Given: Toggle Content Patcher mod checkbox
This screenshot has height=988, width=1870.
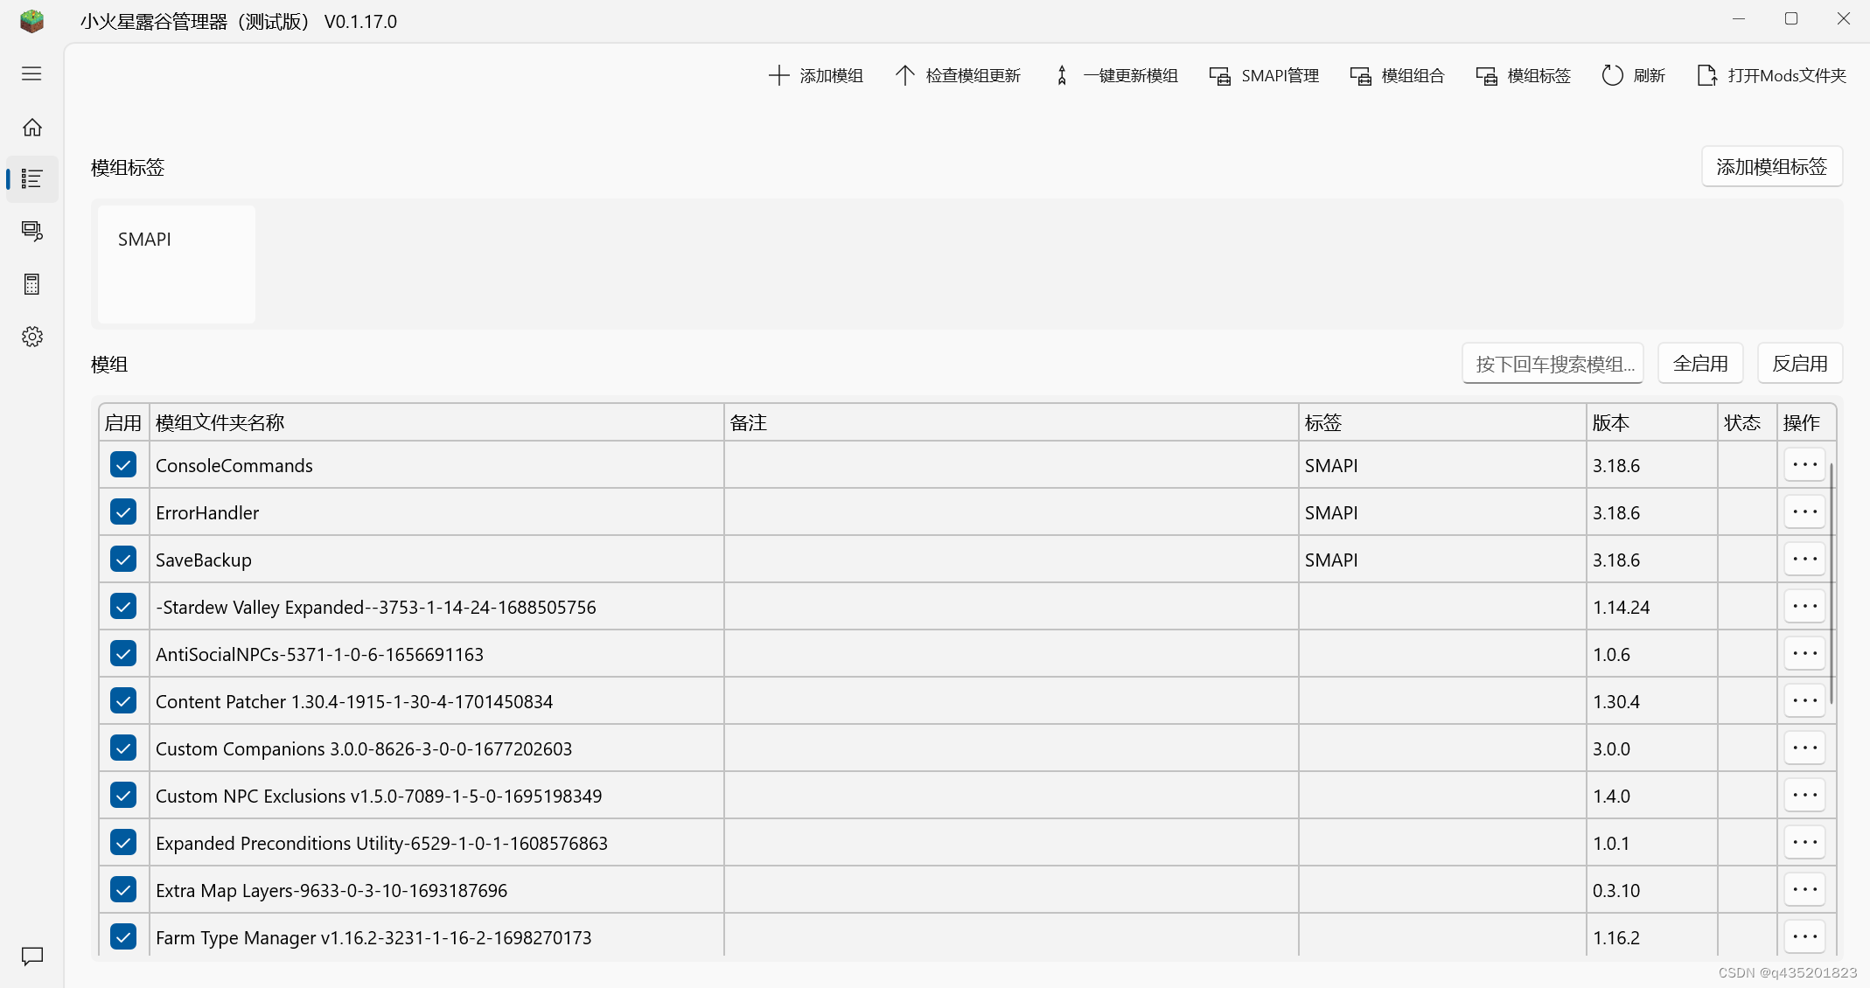Looking at the screenshot, I should tap(123, 700).
